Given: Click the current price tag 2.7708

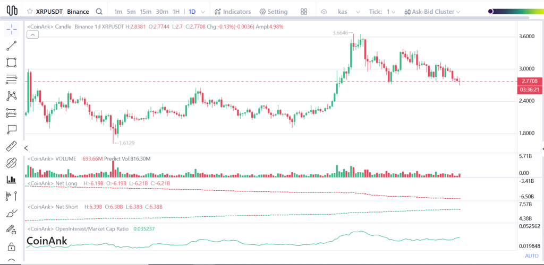Looking at the screenshot, I should 530,81.
